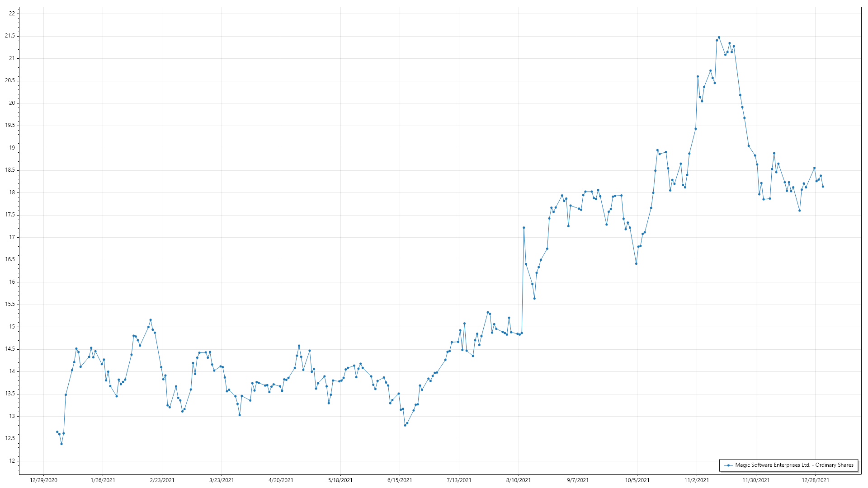Click the 4/20/2021 x-axis date label
The height and width of the screenshot is (488, 868).
tap(281, 480)
